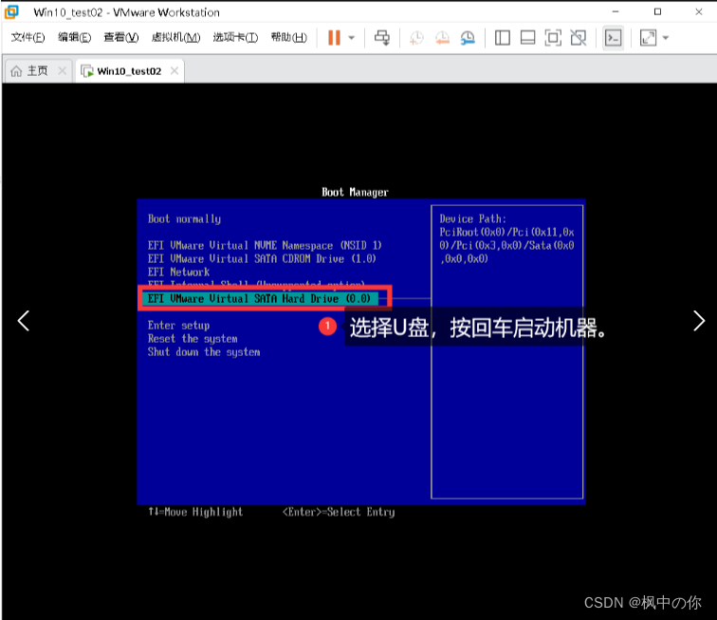Open the 帮助(H) menu
Viewport: 717px width, 620px height.
[x=289, y=37]
